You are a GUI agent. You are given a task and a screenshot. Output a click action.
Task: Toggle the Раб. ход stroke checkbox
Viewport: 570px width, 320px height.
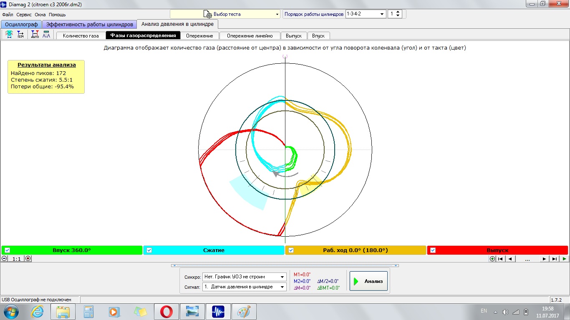[291, 250]
